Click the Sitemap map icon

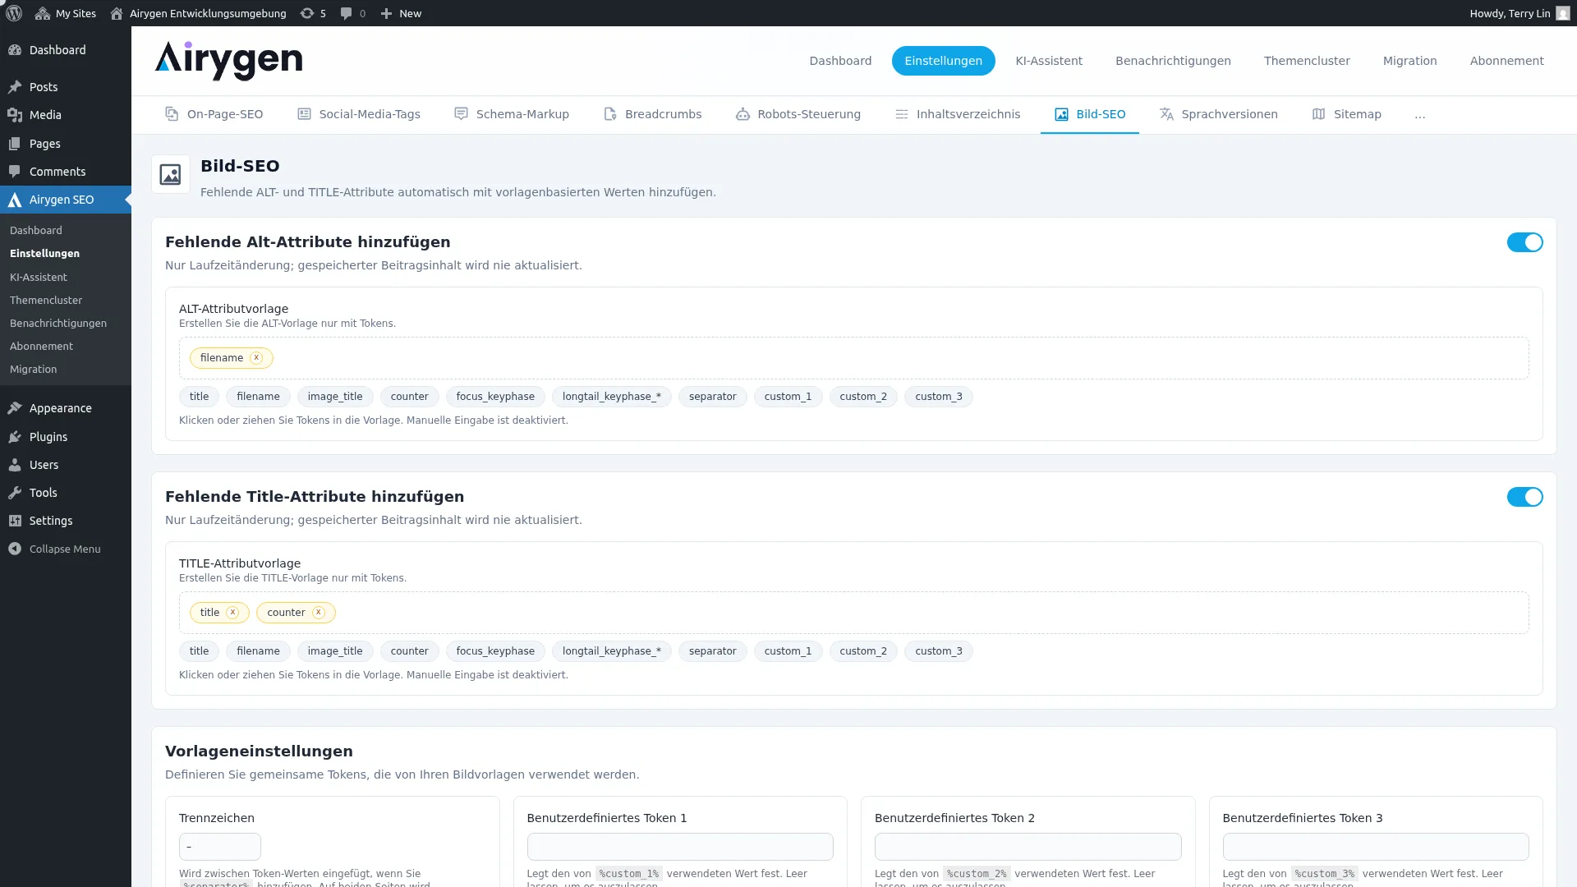[x=1318, y=114]
